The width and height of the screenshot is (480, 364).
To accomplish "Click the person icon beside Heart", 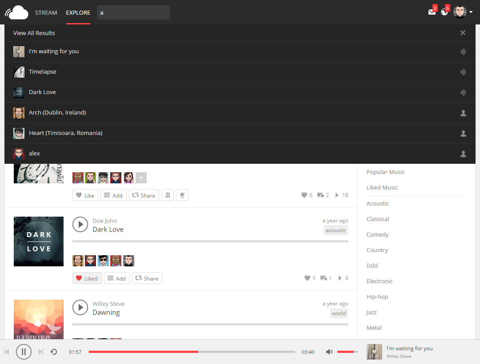I will (463, 134).
